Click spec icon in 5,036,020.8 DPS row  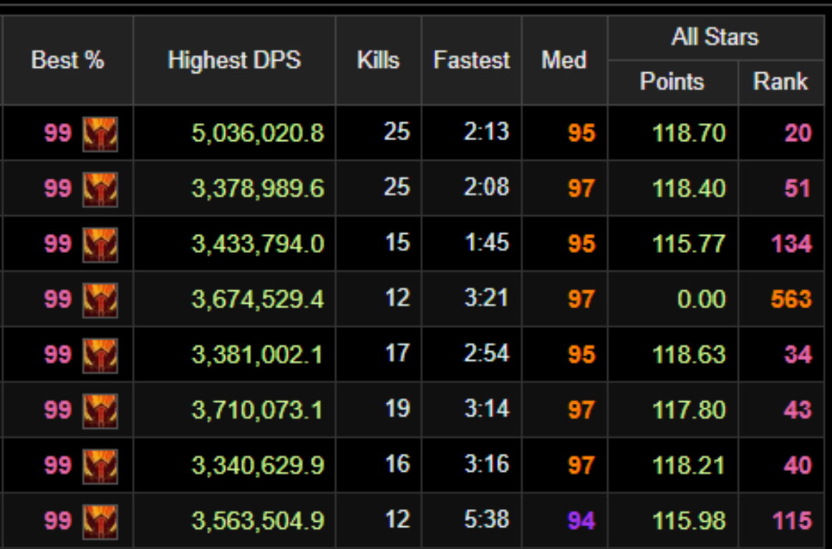[100, 134]
